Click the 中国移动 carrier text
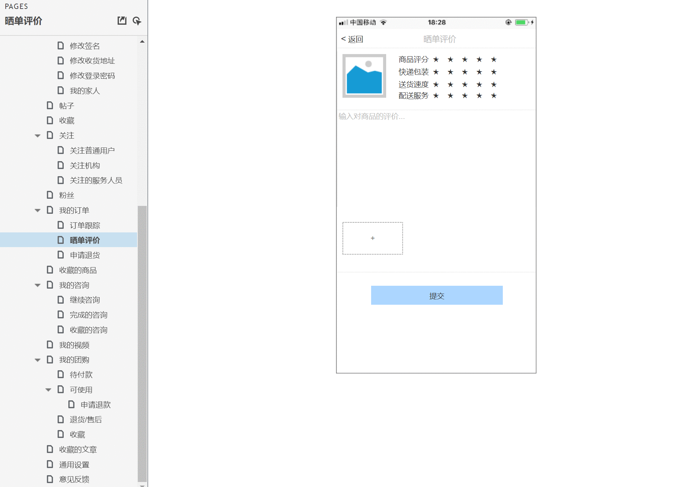700x487 pixels. click(x=363, y=22)
